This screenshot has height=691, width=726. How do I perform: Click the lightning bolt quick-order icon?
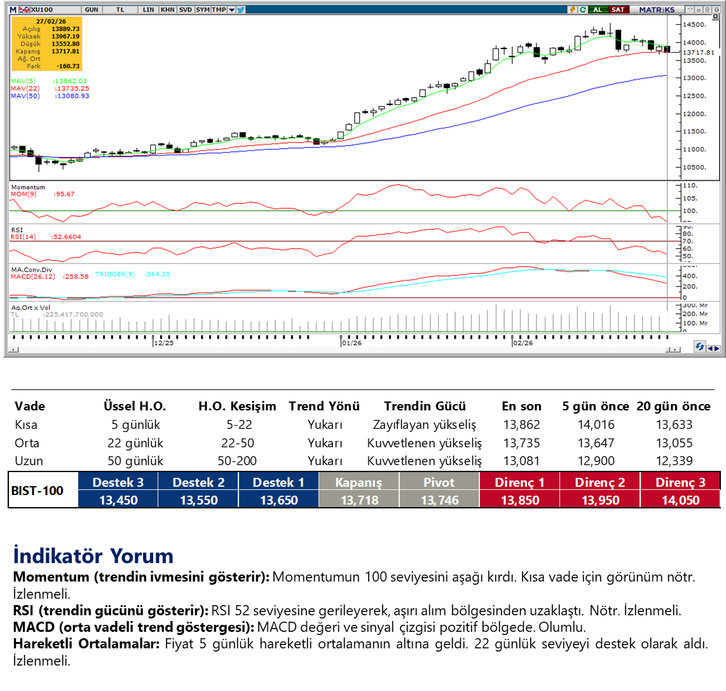coord(573,10)
